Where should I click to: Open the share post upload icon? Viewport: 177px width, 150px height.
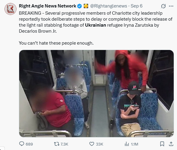coord(171,144)
